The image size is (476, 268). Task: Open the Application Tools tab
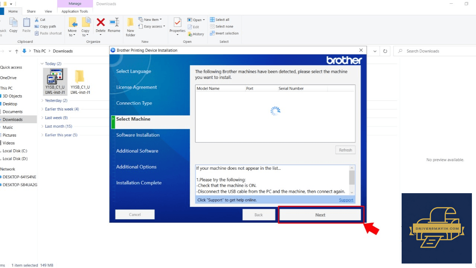pos(75,11)
